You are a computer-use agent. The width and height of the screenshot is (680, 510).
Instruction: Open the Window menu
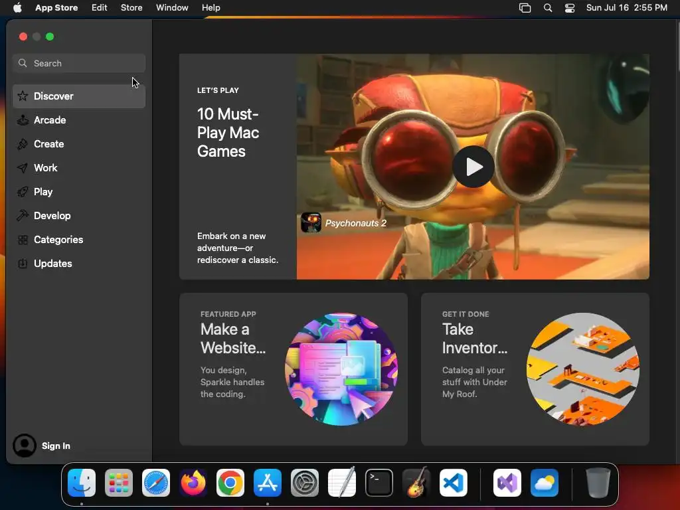click(172, 7)
